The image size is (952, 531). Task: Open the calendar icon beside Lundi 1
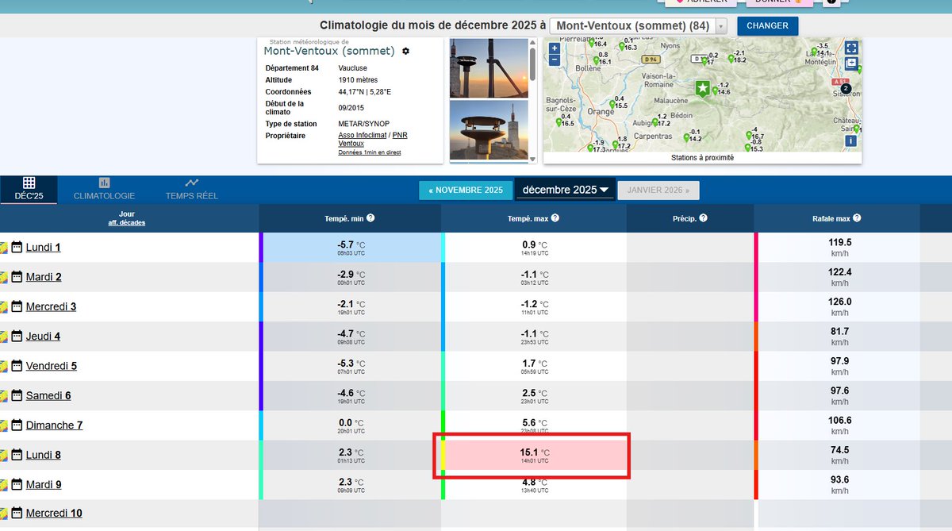click(17, 246)
